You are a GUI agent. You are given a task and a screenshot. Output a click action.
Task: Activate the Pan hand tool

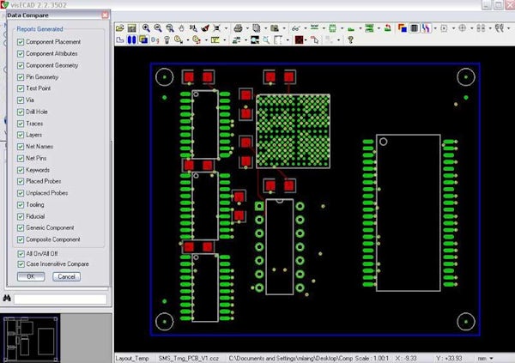tap(181, 27)
